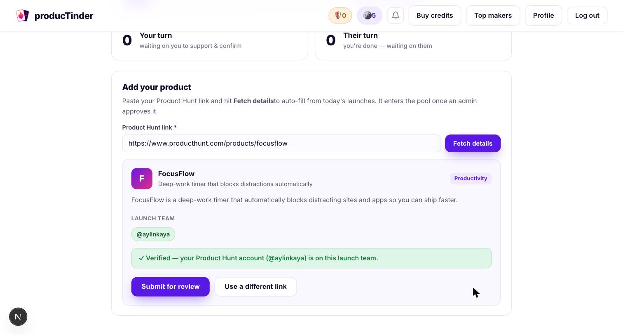Click 'waiting on you to support & confirm'
The height and width of the screenshot is (335, 623).
pyautogui.click(x=190, y=46)
